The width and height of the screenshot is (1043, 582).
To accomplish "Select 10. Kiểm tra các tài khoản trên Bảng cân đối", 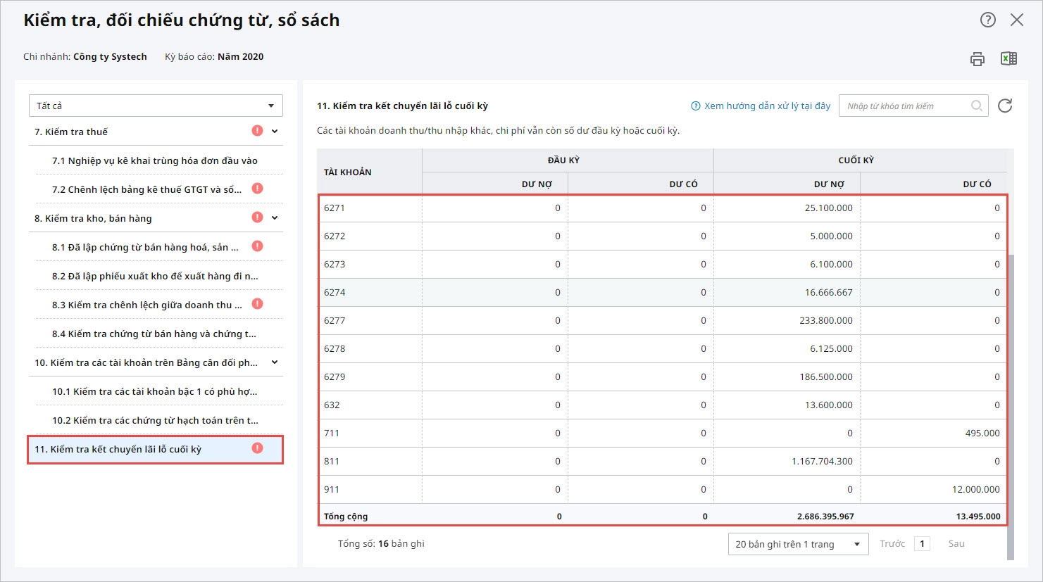I will click(x=156, y=362).
